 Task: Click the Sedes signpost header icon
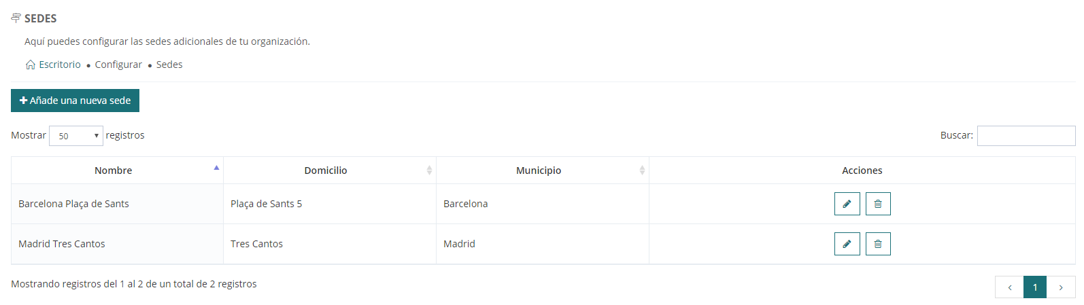coord(16,18)
